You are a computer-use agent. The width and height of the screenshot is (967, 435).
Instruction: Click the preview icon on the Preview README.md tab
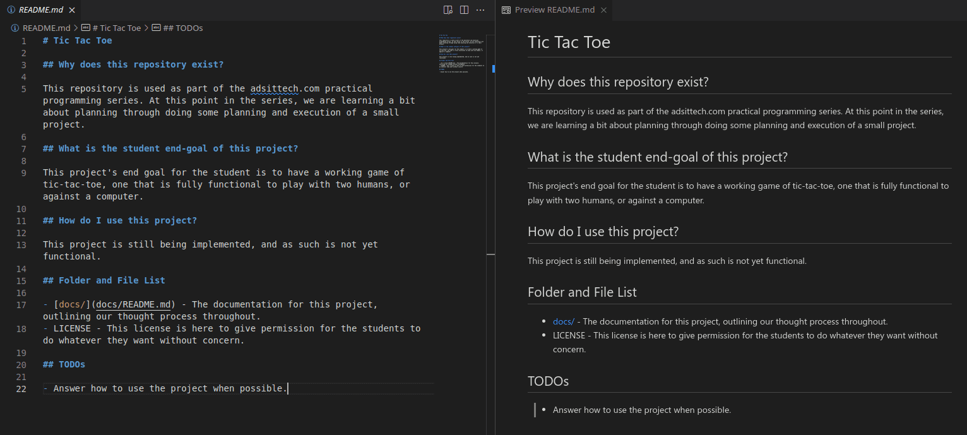506,10
